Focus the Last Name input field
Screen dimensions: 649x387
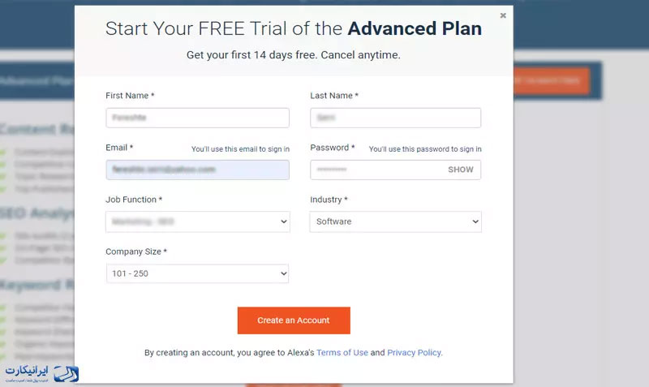coord(396,118)
